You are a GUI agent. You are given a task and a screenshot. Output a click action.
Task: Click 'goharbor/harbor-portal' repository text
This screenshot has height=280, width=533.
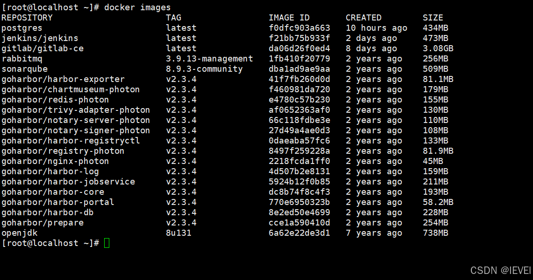point(58,202)
